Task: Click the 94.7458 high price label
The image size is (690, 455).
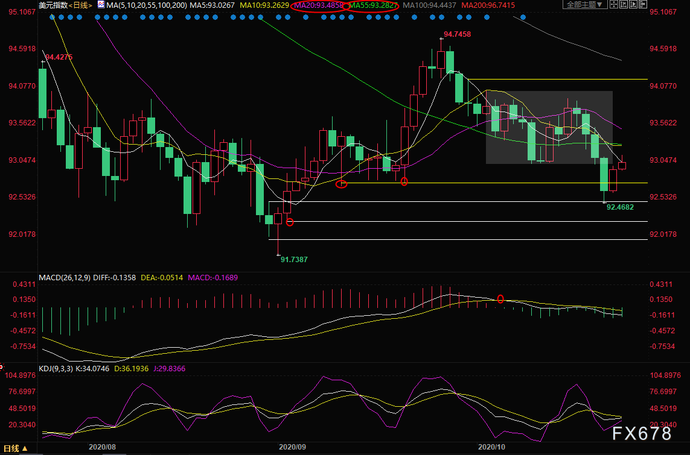Action: (457, 34)
